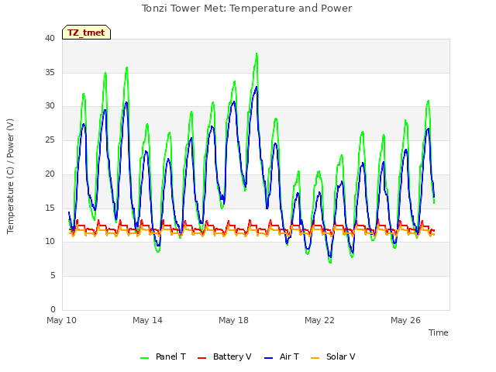
Task: Click the 30 y-axis tick label
Action: click(x=50, y=106)
